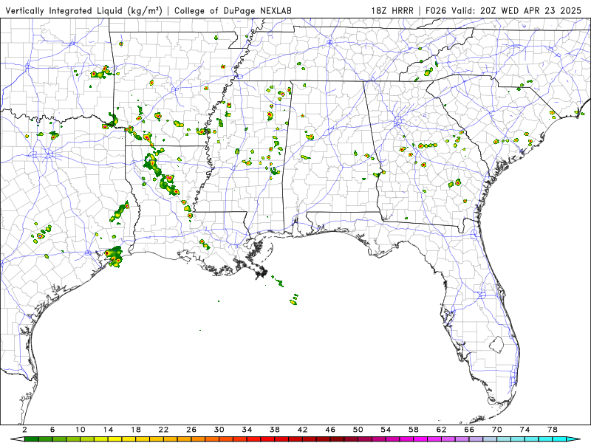Click the colorbar label "10"
This screenshot has height=443, width=591.
(81, 430)
